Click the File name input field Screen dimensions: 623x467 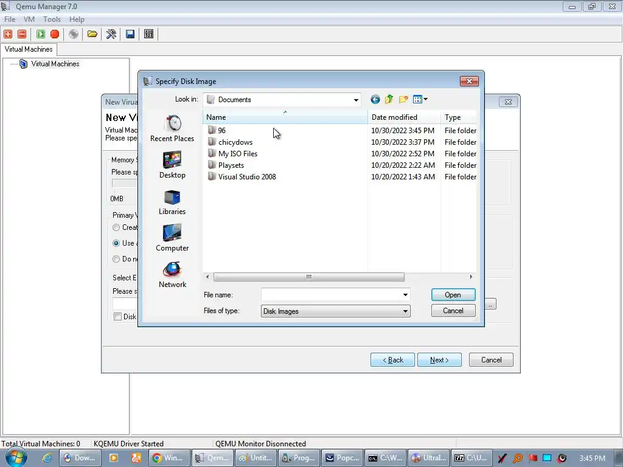tap(332, 295)
